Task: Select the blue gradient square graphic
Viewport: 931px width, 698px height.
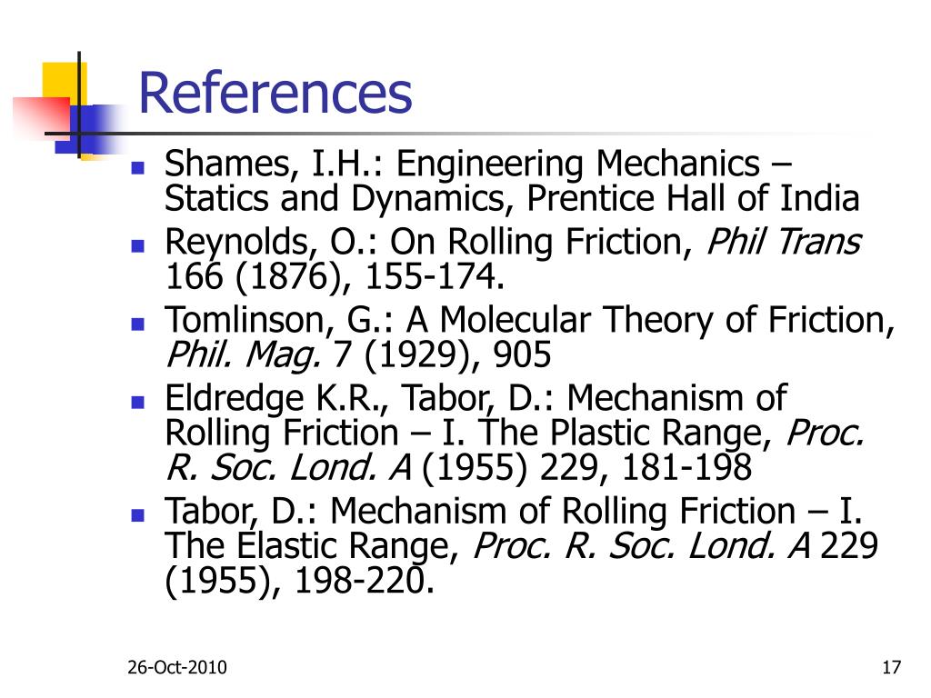Action: 89,129
